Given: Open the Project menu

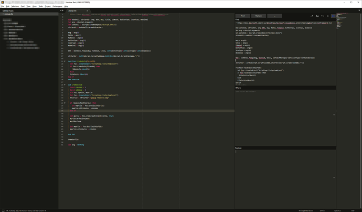Looking at the screenshot, I should pyautogui.click(x=48, y=6).
